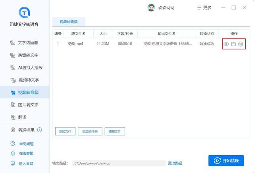Click the 添加文件 button

(65, 131)
